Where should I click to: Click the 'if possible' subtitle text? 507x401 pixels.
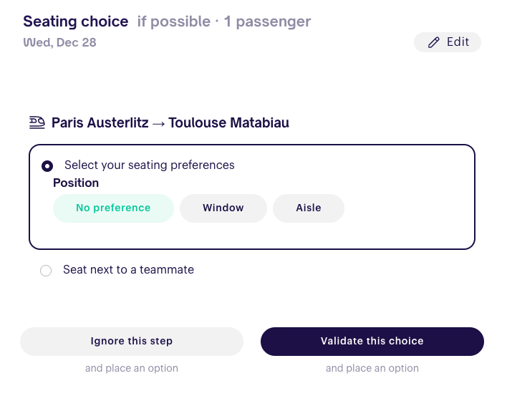(x=174, y=21)
